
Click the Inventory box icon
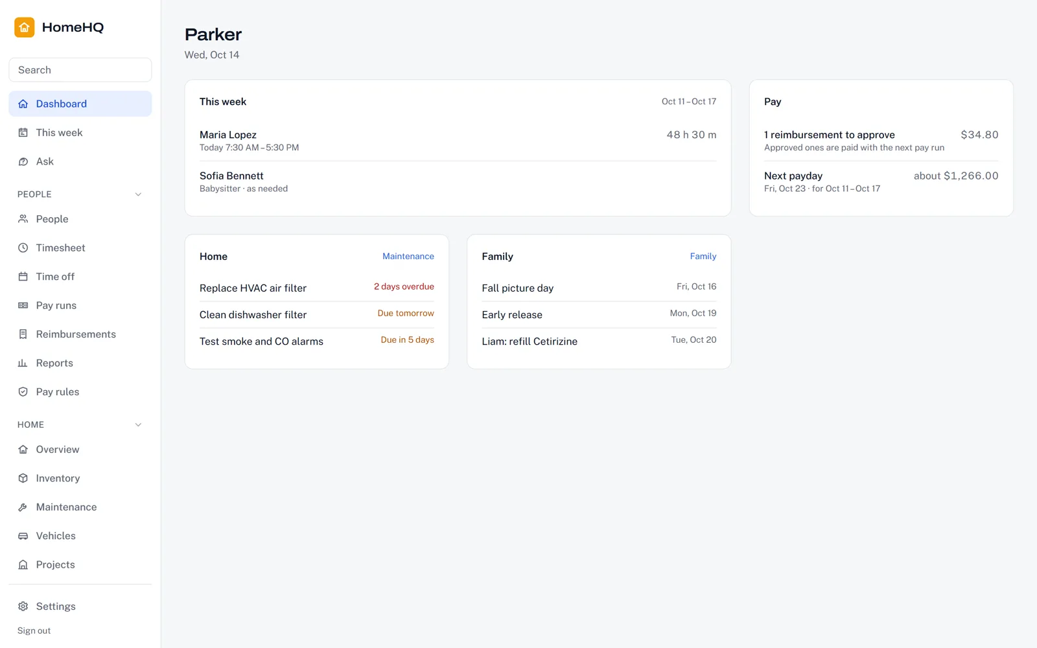click(23, 478)
